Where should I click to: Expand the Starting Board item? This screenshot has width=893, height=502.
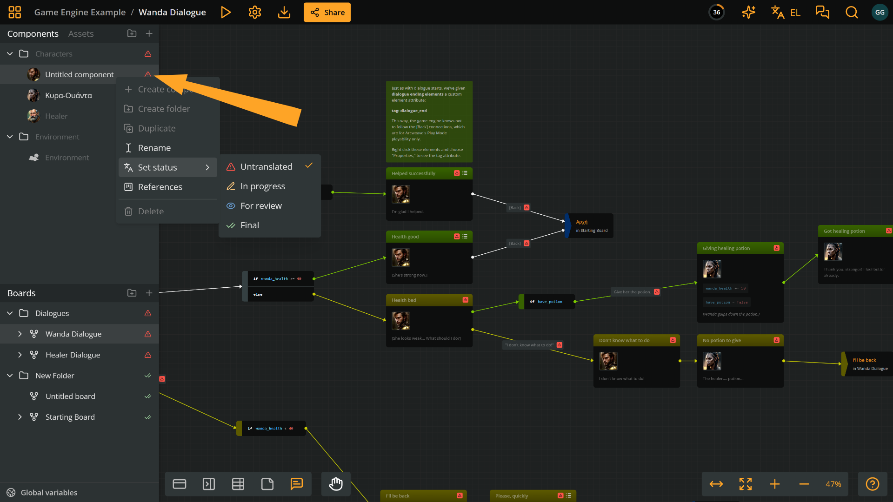[x=20, y=417]
